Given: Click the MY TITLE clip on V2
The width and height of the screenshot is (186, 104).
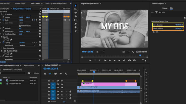Looking at the screenshot, I should [109, 84].
